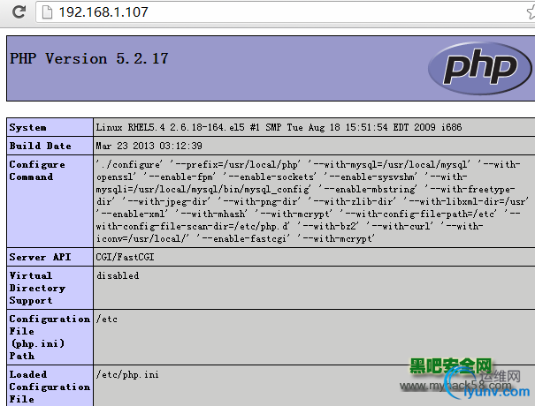The width and height of the screenshot is (535, 406).
Task: Select the /etc/php.ini value
Action: (127, 374)
